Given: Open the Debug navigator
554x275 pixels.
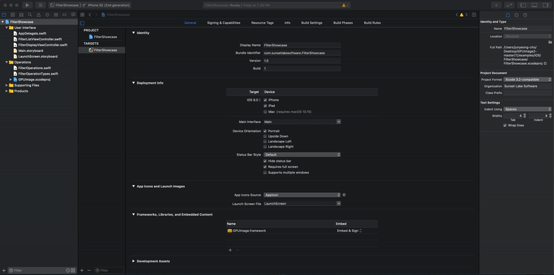Looking at the screenshot, I should tap(56, 15).
